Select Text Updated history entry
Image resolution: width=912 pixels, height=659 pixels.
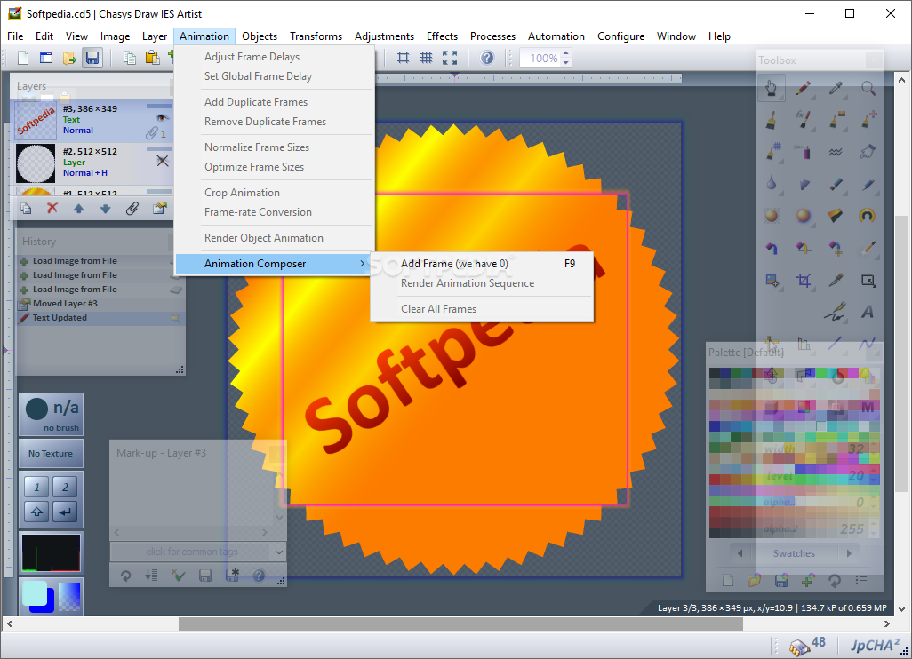coord(99,318)
